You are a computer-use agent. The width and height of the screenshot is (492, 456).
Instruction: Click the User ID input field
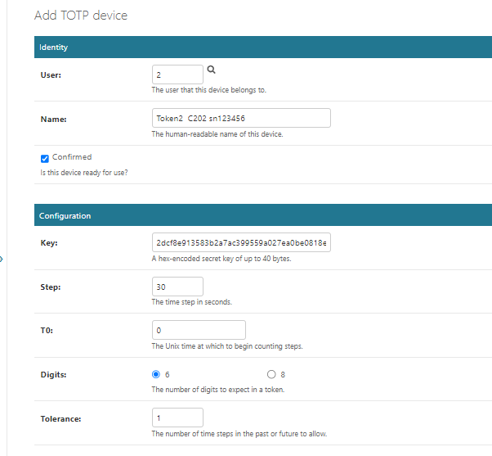(x=177, y=74)
